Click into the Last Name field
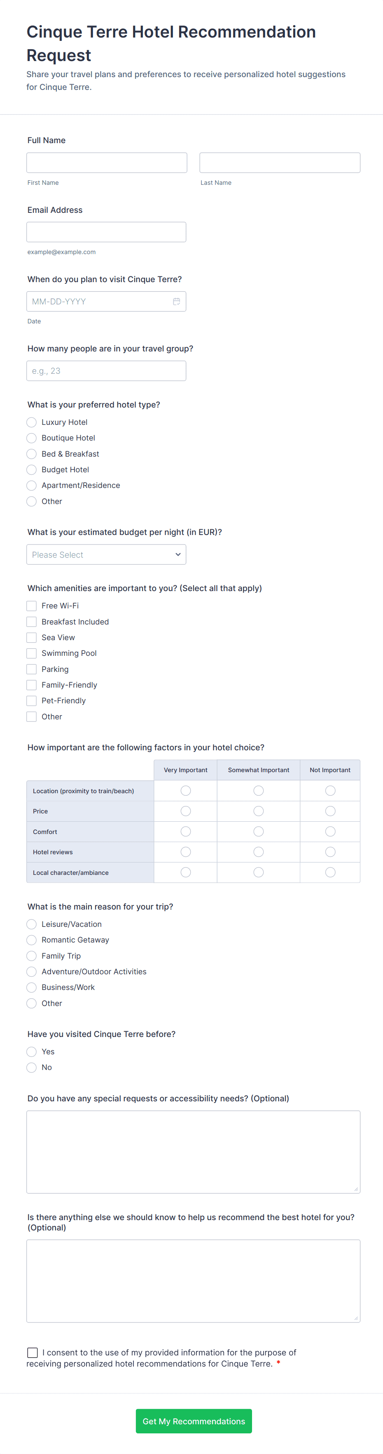383x1454 pixels. click(279, 163)
